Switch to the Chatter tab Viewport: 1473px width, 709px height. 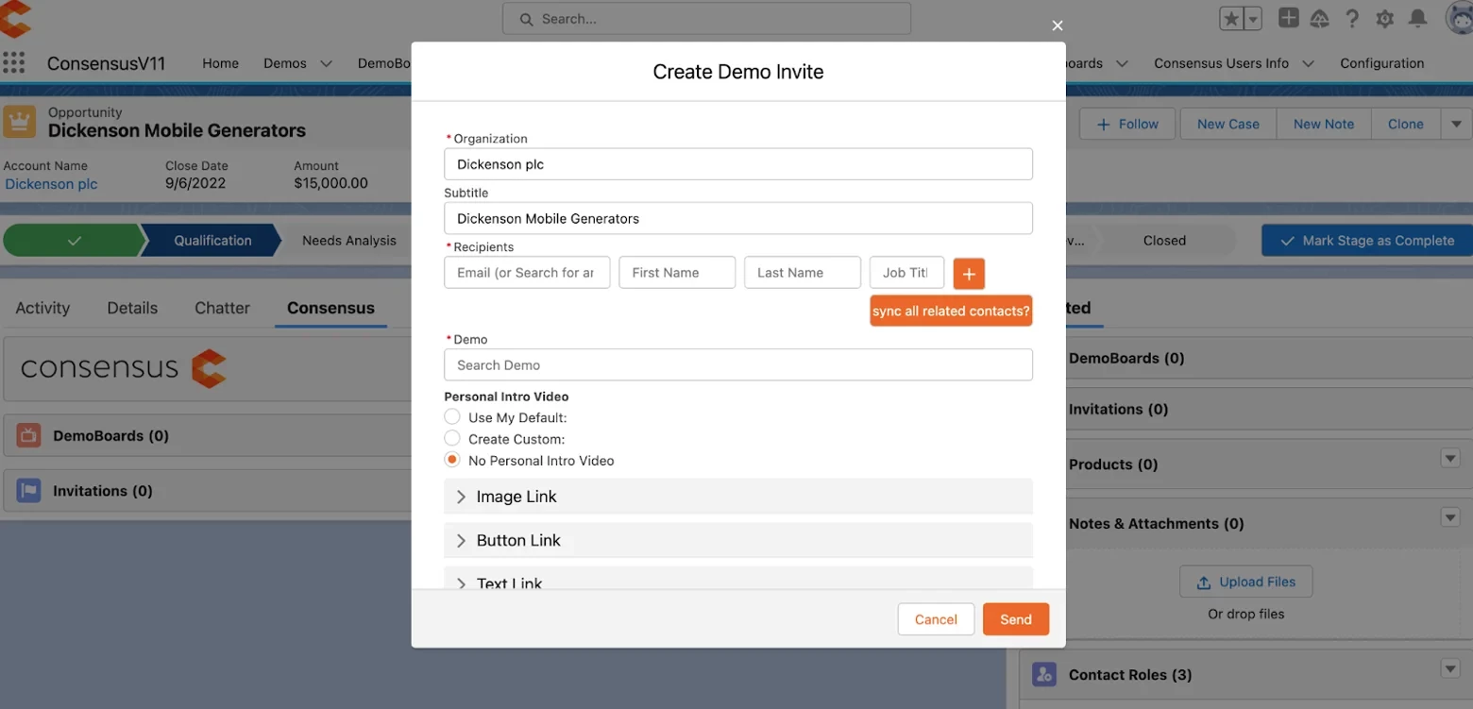(222, 308)
